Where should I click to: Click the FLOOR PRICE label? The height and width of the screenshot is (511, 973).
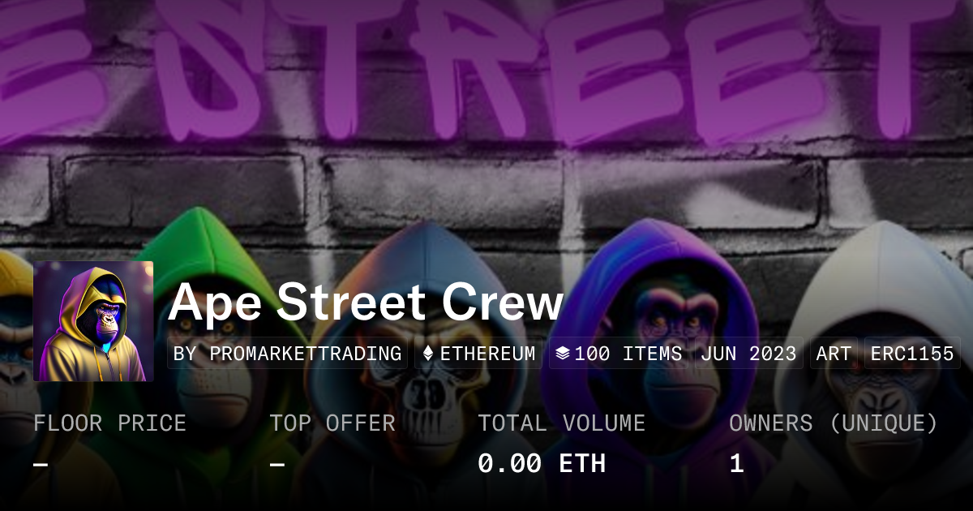(x=110, y=423)
